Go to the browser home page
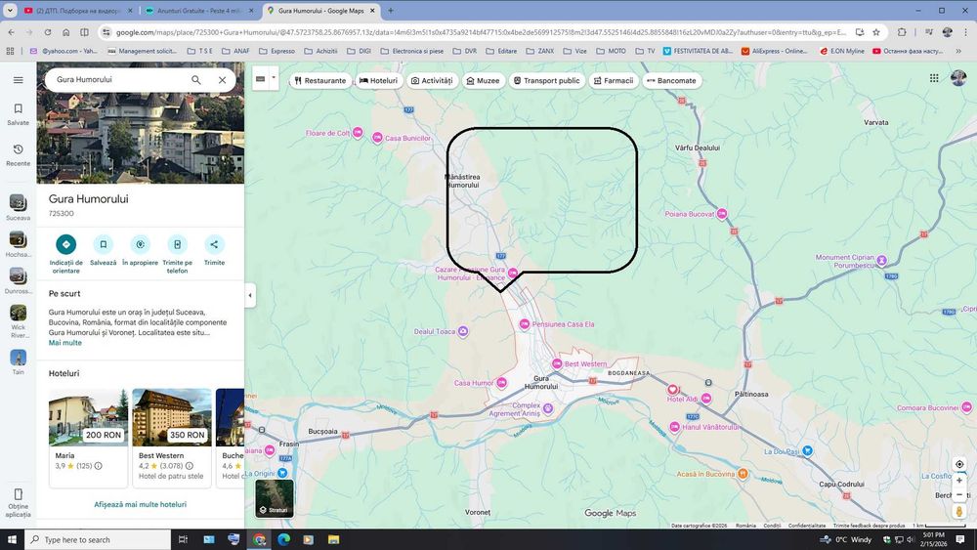Screen dimensions: 977x550 [x=65, y=32]
